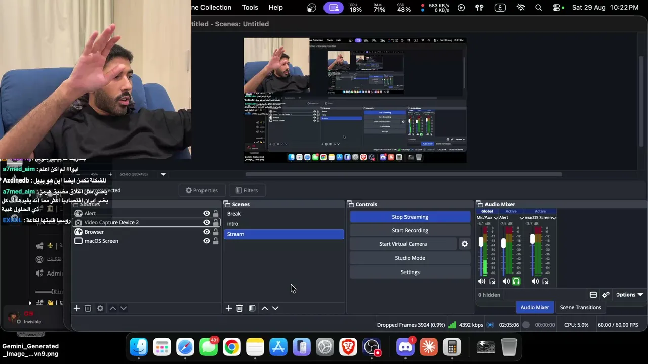Open scene filters icon in Scenes toolbar
The image size is (648, 364).
pyautogui.click(x=252, y=308)
